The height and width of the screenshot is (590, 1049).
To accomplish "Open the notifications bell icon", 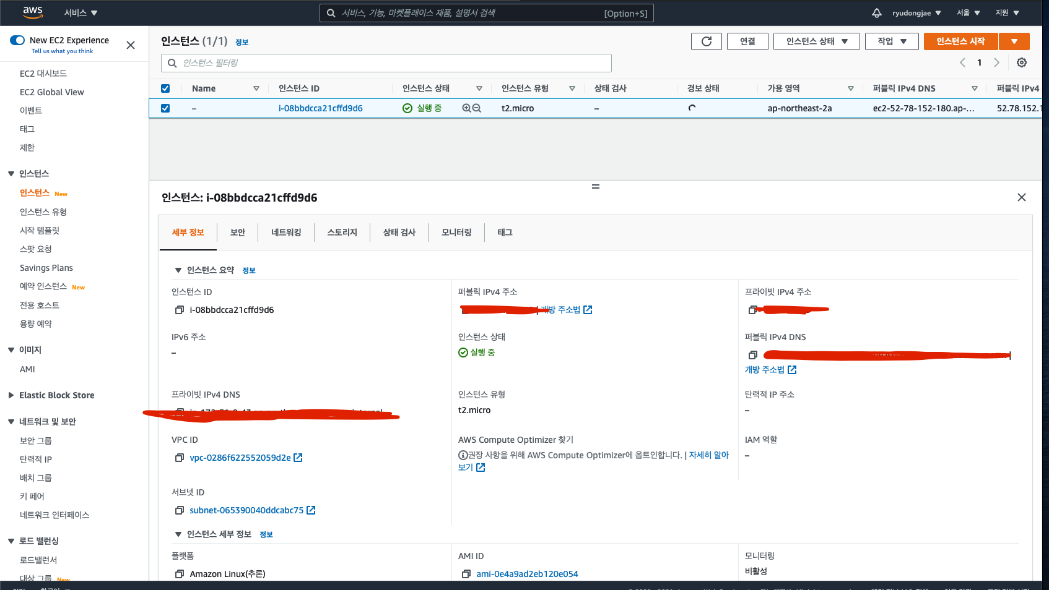I will (x=877, y=13).
